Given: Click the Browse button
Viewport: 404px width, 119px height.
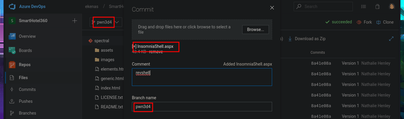Looking at the screenshot, I should (255, 30).
